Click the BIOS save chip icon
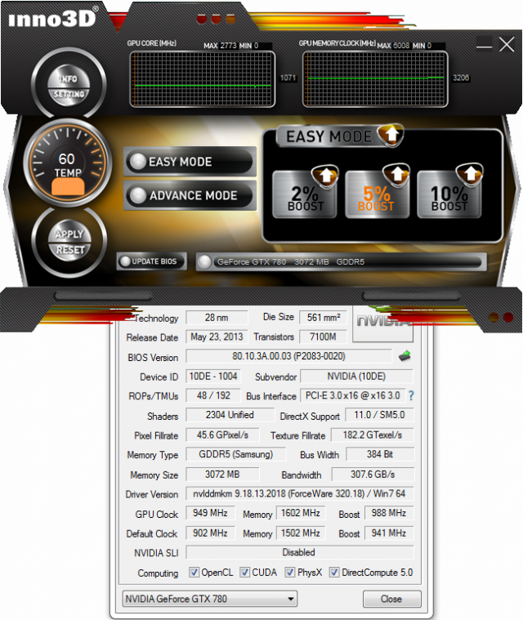This screenshot has height=620, width=523. coord(405,356)
